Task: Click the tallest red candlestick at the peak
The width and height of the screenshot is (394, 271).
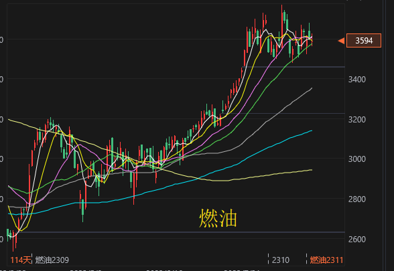Action: [281, 26]
